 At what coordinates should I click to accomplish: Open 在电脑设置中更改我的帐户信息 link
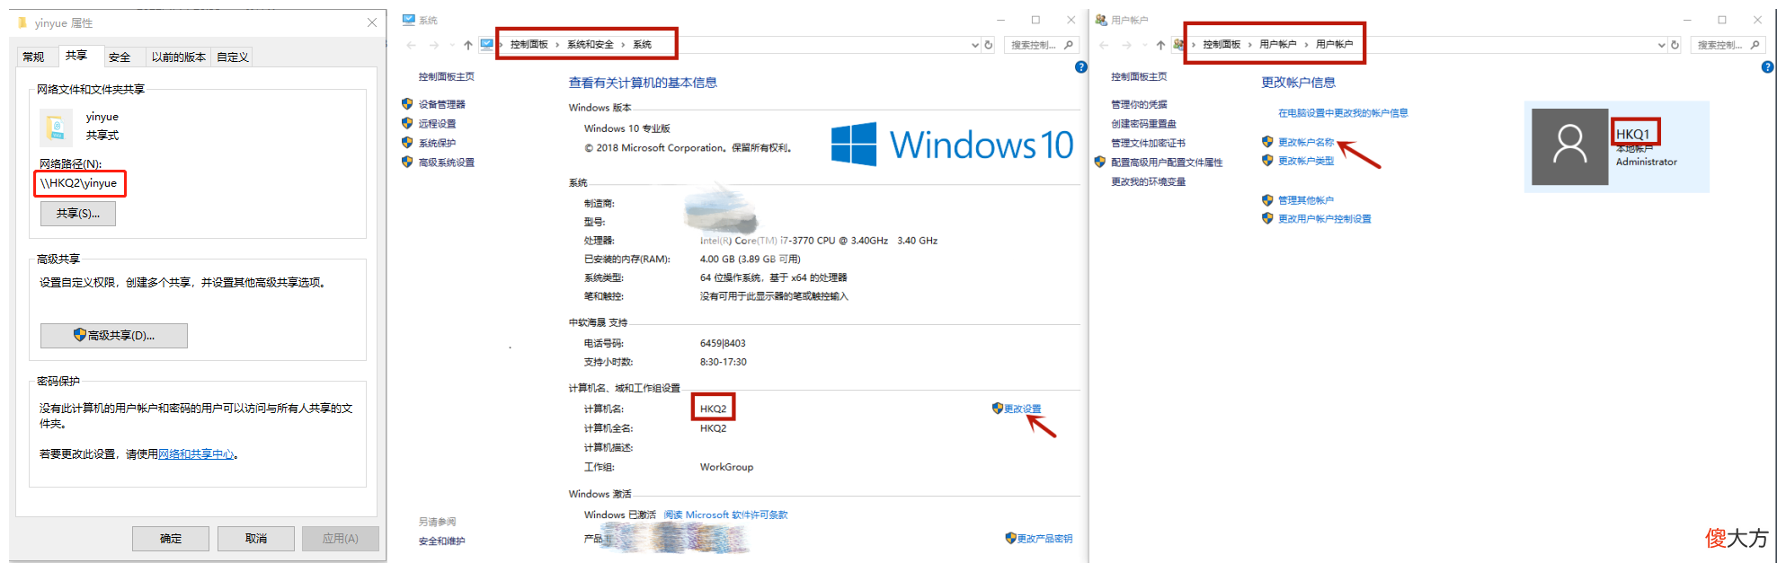pos(1343,113)
